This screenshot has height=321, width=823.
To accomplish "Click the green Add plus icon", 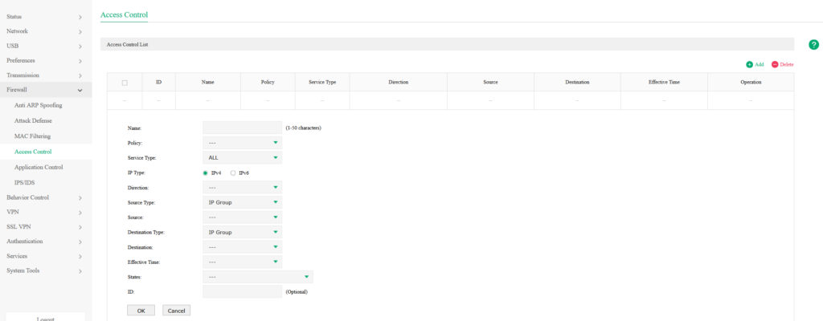I will pyautogui.click(x=750, y=64).
